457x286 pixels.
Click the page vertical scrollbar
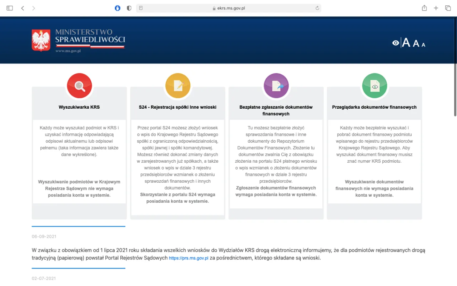[x=455, y=89]
